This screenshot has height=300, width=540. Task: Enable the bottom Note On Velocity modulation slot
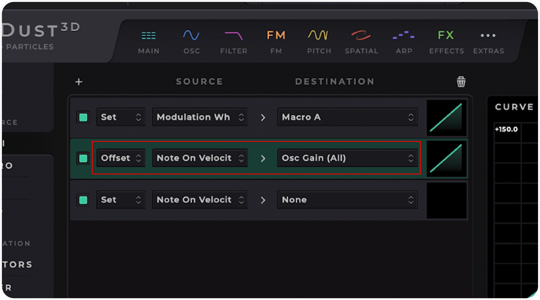[x=83, y=200]
